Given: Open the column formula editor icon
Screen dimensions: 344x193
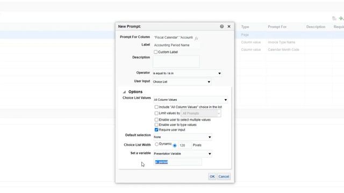Looking at the screenshot, I should 196,38.
